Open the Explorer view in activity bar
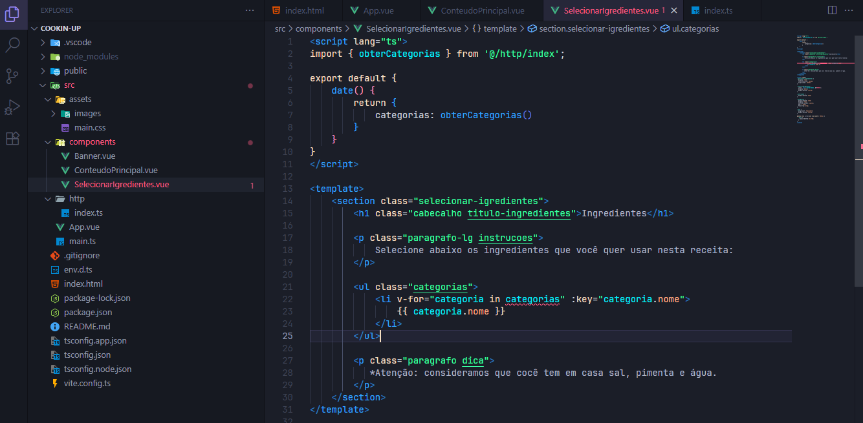The image size is (863, 423). (13, 14)
